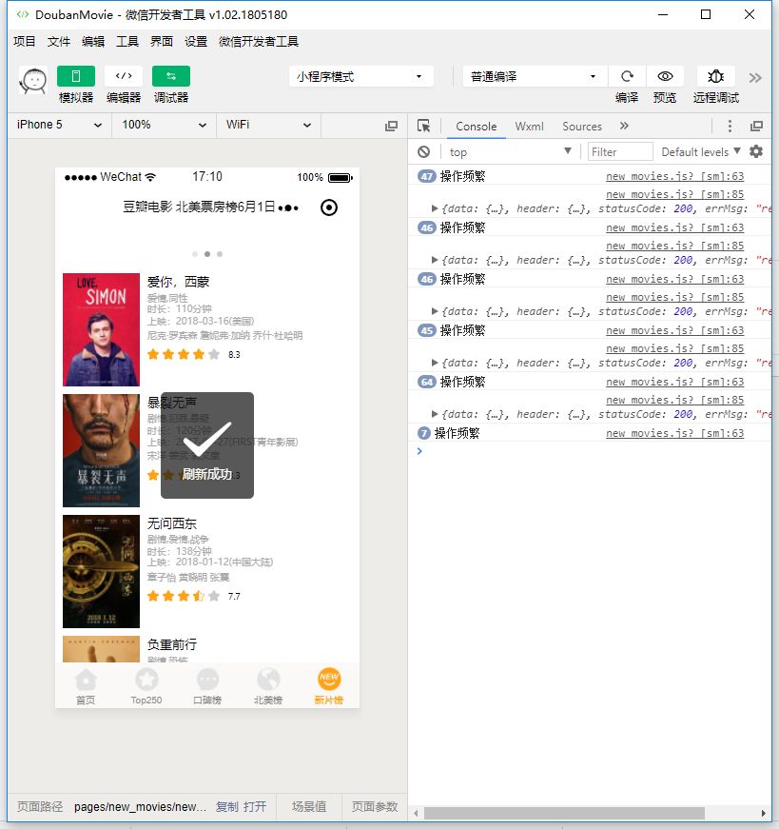The image size is (779, 829).
Task: Click the user avatar icon in toolbar
Action: [33, 81]
